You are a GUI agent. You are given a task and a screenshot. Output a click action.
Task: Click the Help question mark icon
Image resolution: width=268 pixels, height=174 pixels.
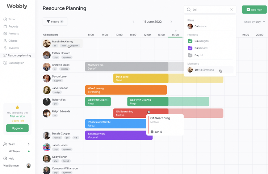click(5, 158)
